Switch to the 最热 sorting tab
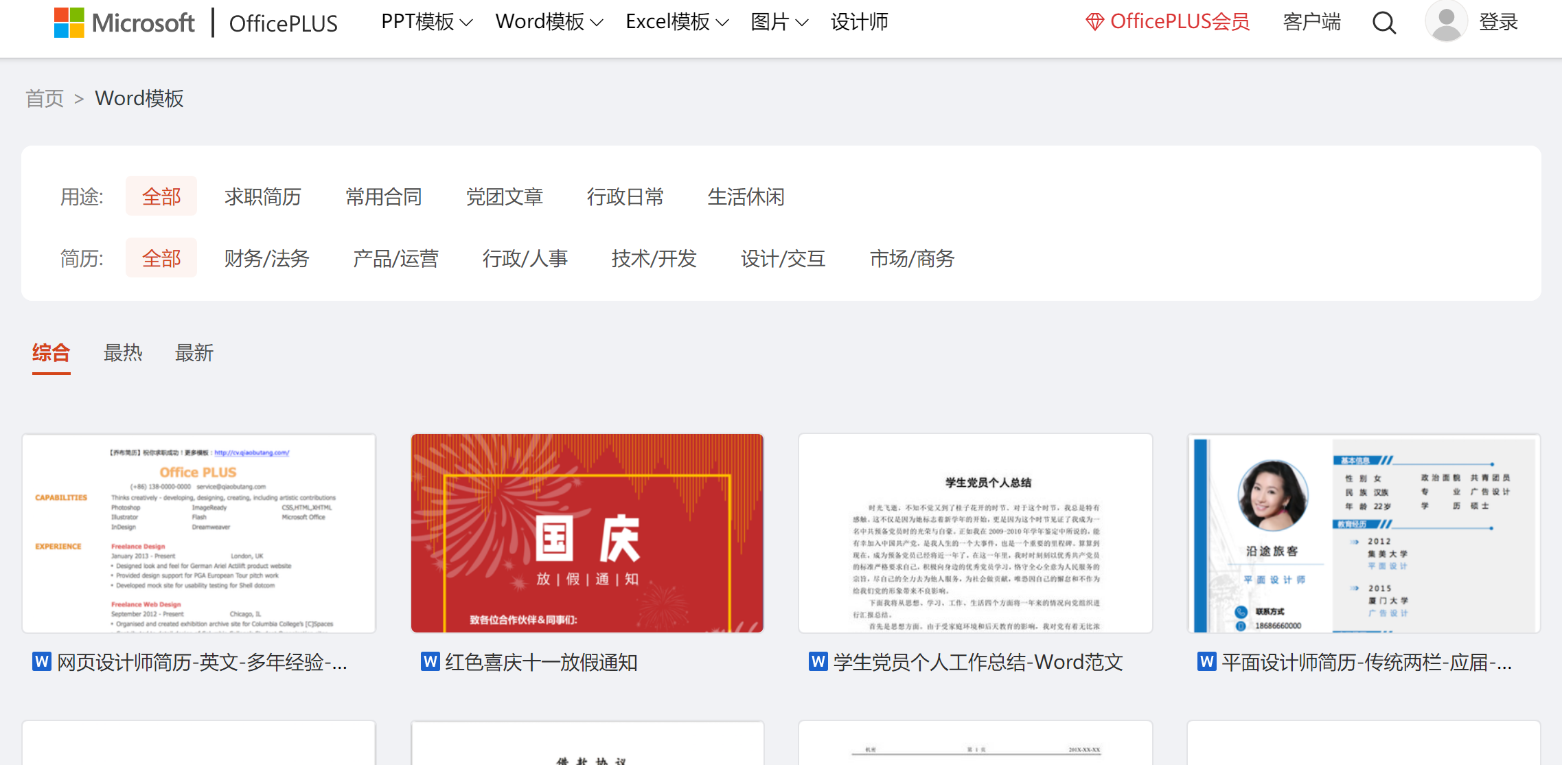 123,353
